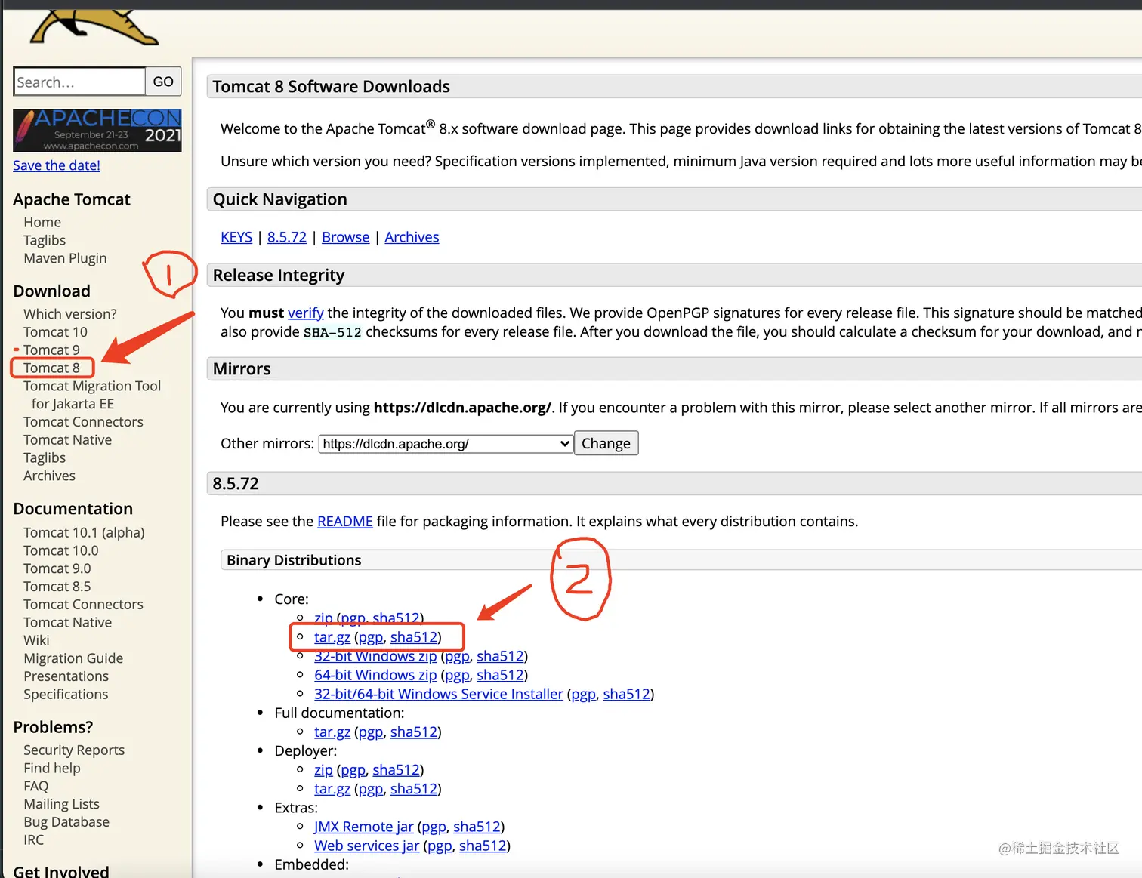The width and height of the screenshot is (1142, 878).
Task: Open sha512 for Deployer zip
Action: (x=396, y=769)
